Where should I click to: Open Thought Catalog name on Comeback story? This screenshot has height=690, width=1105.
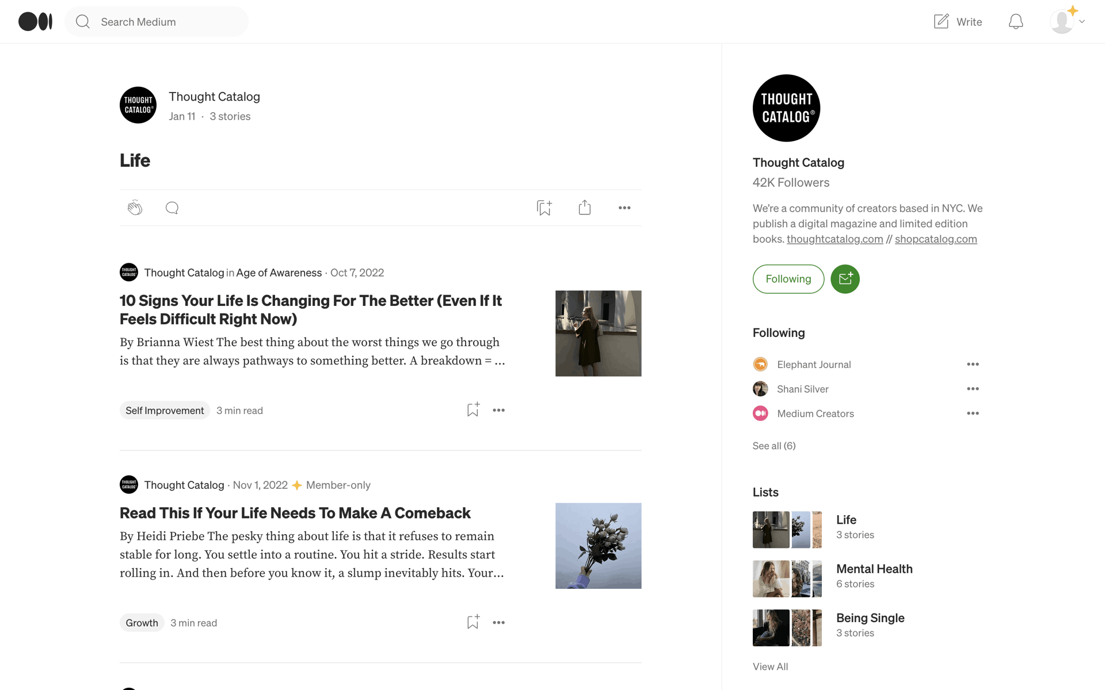tap(184, 485)
